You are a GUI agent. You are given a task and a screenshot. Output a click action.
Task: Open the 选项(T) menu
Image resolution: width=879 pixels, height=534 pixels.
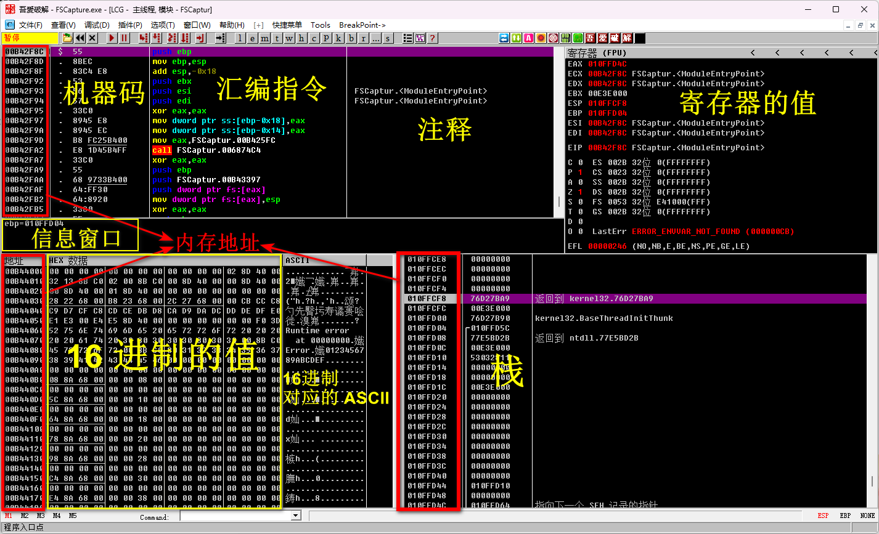[x=163, y=25]
